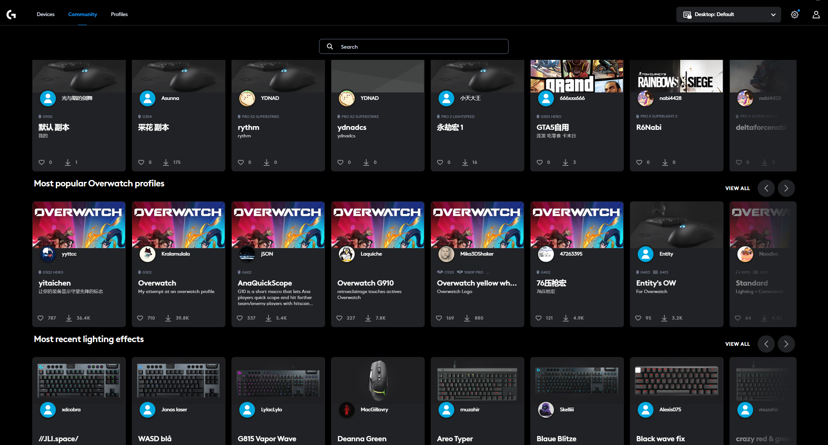This screenshot has width=828, height=445.
Task: Click jSON's user avatar
Action: click(x=247, y=254)
